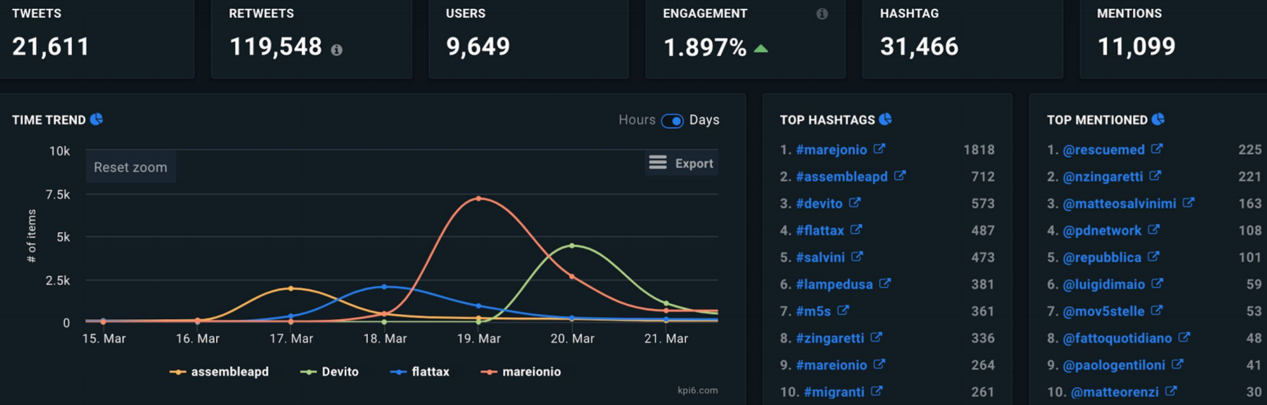Open external link icon for @matteosalvinimi
This screenshot has height=405, width=1267.
[1188, 202]
